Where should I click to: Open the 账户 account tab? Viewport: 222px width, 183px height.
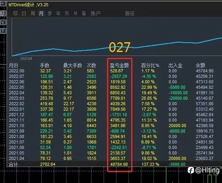[x=95, y=13]
